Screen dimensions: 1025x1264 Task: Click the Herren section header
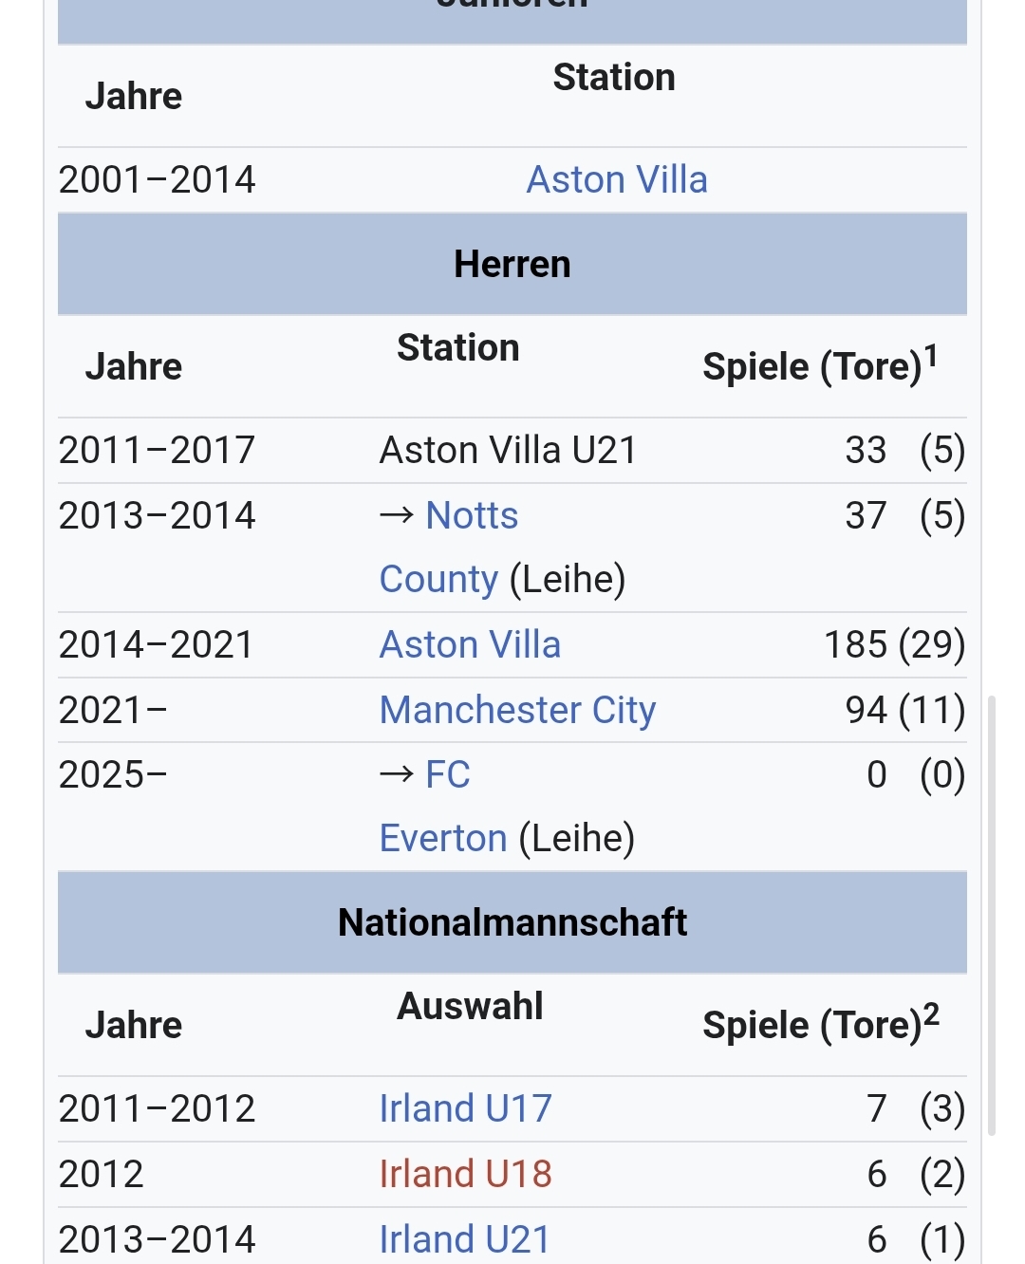pos(512,264)
